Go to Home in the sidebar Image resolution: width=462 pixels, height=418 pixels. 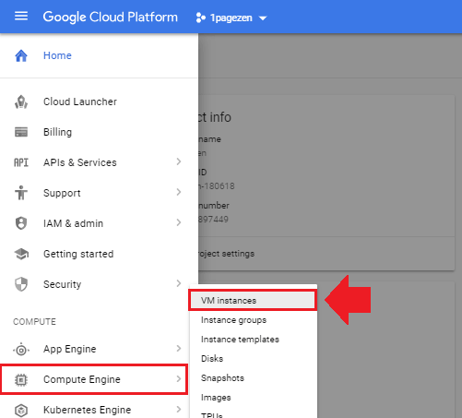pos(57,55)
